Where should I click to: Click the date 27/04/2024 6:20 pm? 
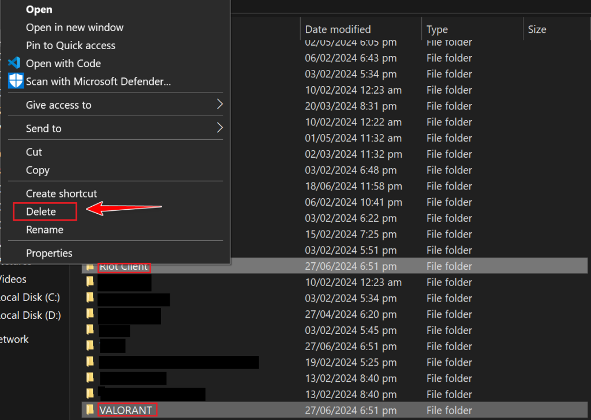[x=350, y=314]
